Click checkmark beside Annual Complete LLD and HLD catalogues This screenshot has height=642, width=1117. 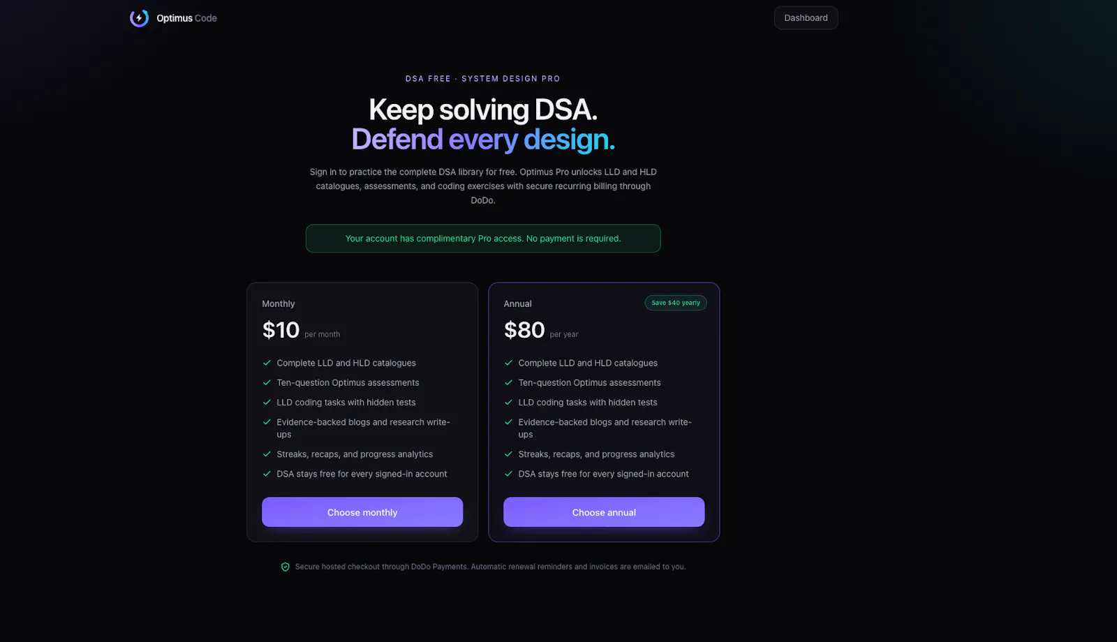pos(508,363)
